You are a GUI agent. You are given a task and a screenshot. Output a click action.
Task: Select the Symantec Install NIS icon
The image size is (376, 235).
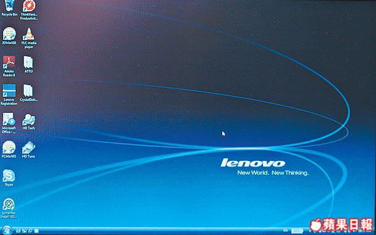pos(9,208)
